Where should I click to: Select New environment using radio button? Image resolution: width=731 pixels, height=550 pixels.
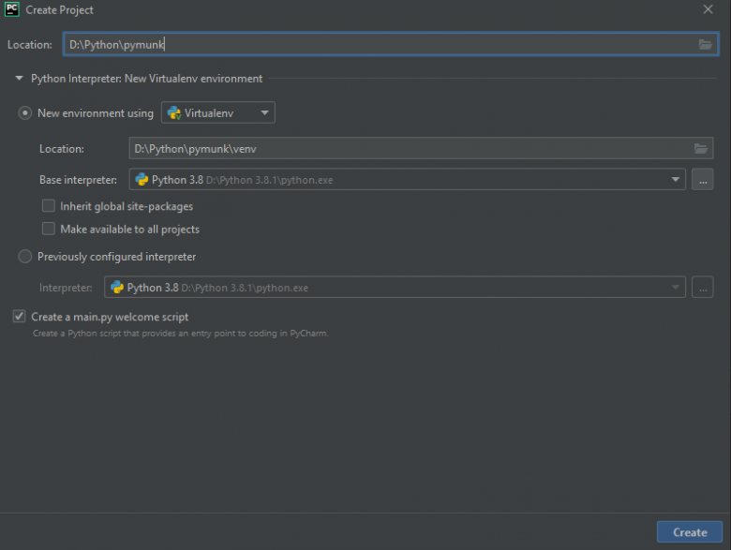click(24, 113)
